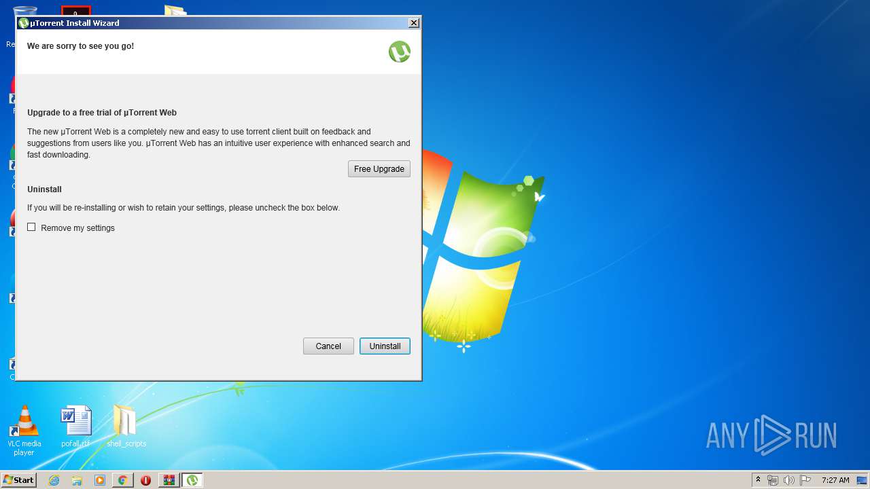Click Free Upgrade button
This screenshot has width=870, height=489.
(379, 168)
